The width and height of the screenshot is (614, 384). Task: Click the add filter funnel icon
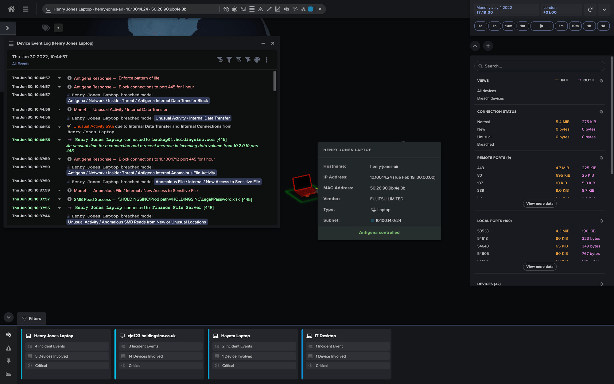pyautogui.click(x=220, y=60)
